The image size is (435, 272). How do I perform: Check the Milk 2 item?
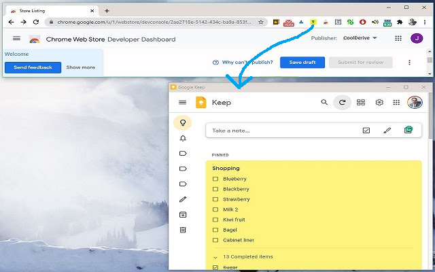(215, 209)
